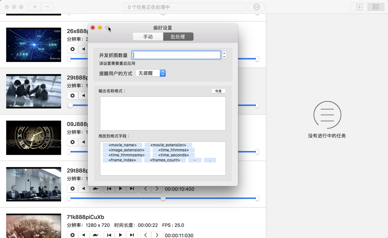Step forward one frame on 71k888piCuXb

(x=157, y=235)
